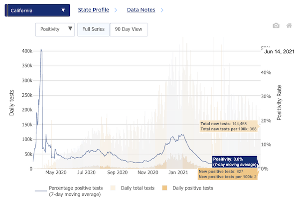Open the State Profile link
This screenshot has height=203, width=299.
(93, 10)
